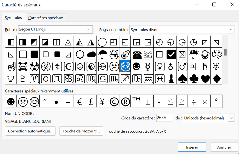Select the black diamond suit symbol
The image size is (239, 154).
(x=216, y=78)
